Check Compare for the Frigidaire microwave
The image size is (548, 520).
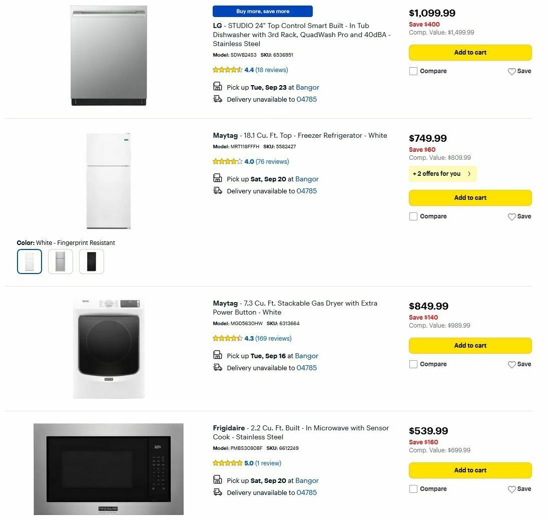click(413, 488)
